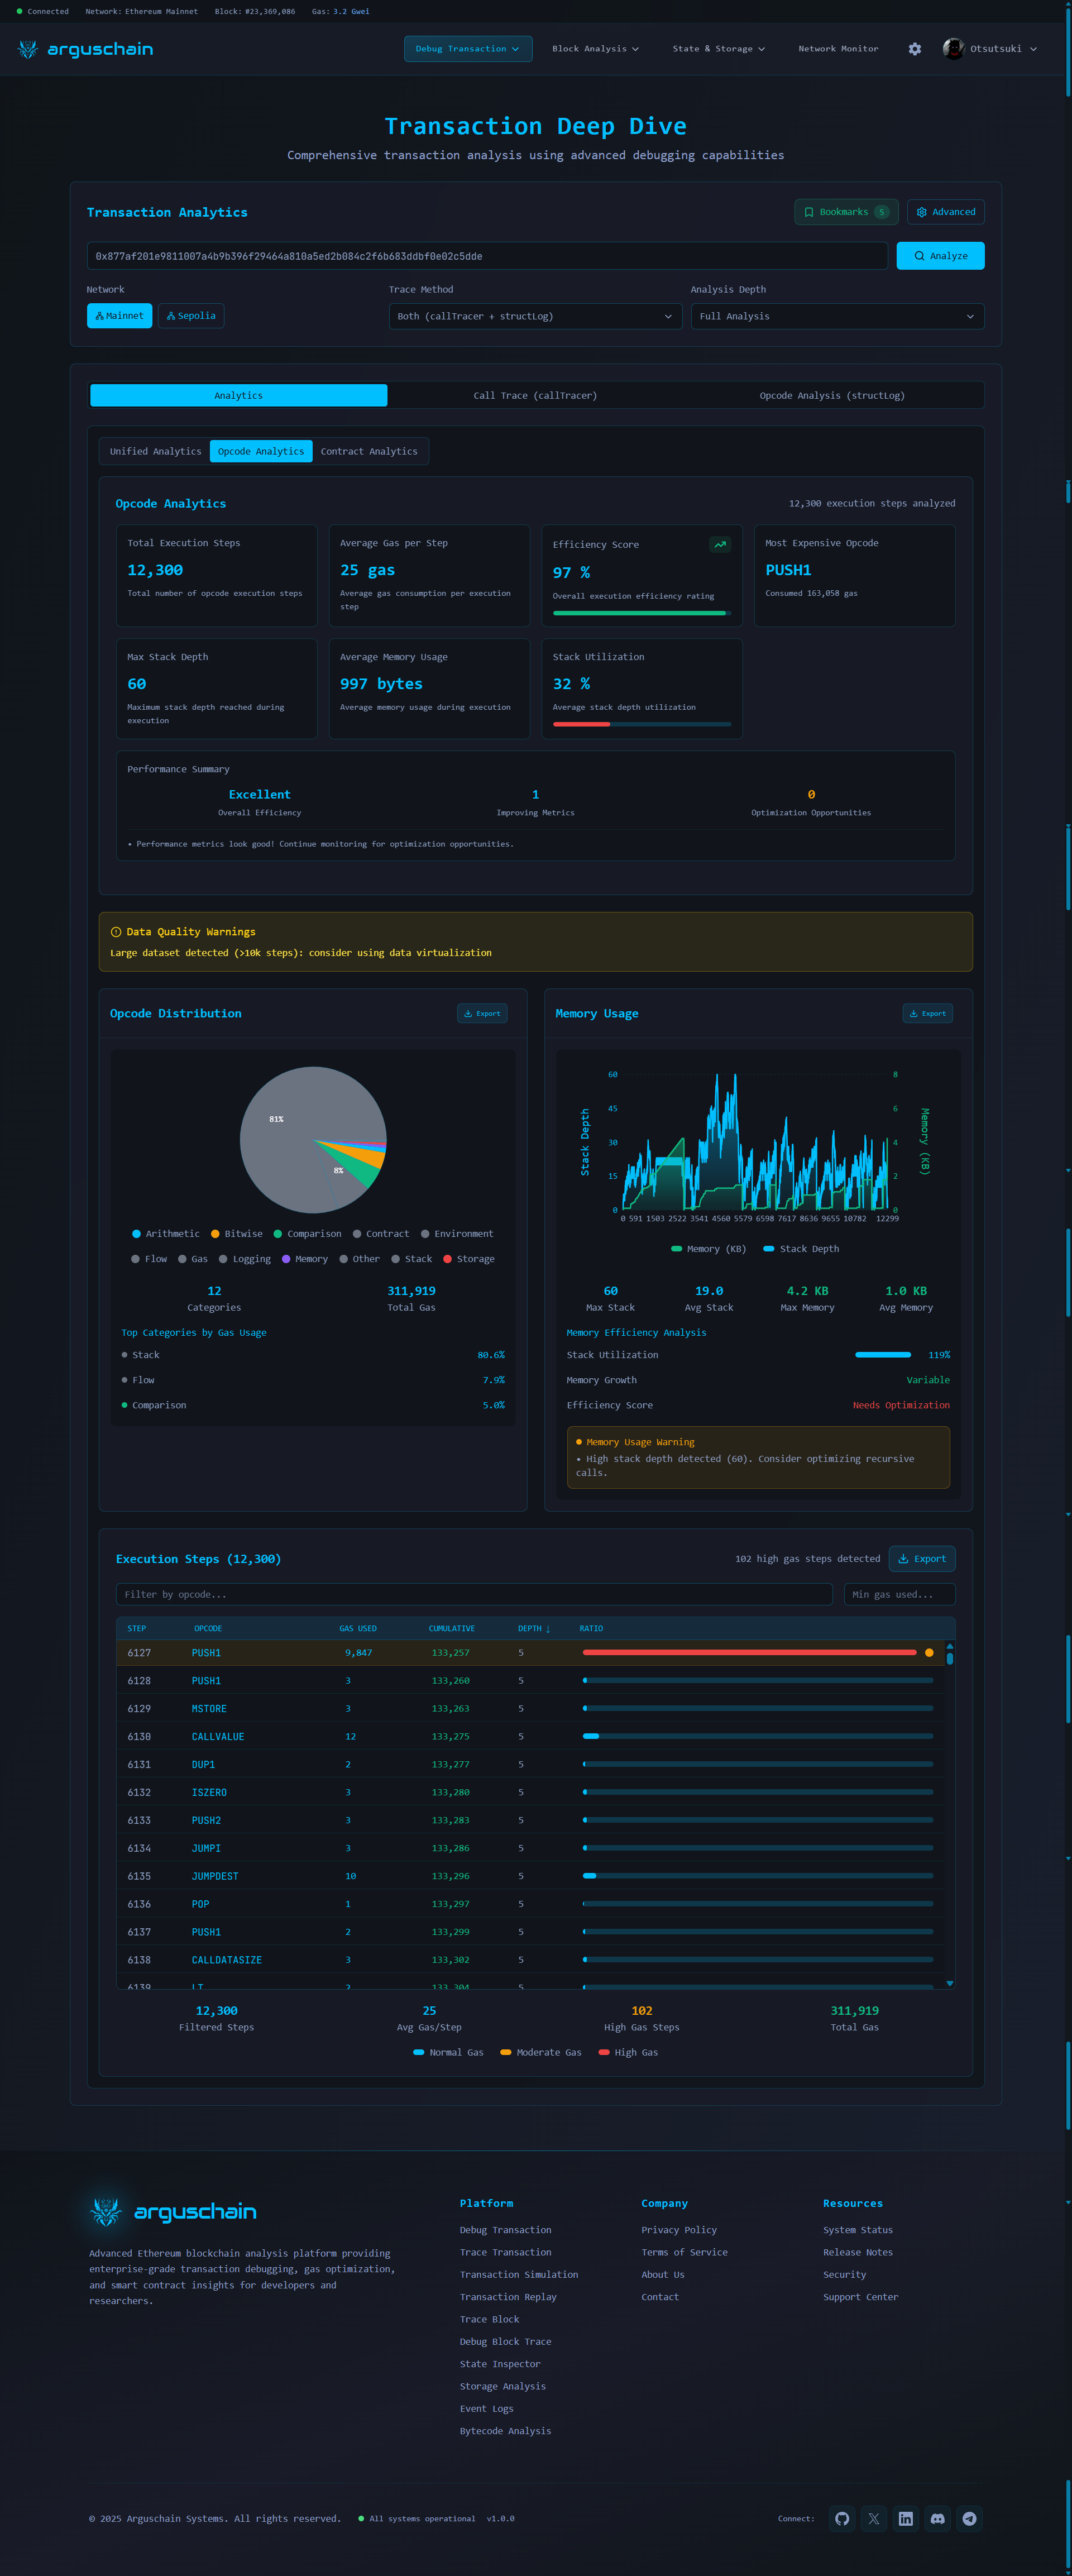
Task: Open the LinkedIn social icon
Action: [x=905, y=2518]
